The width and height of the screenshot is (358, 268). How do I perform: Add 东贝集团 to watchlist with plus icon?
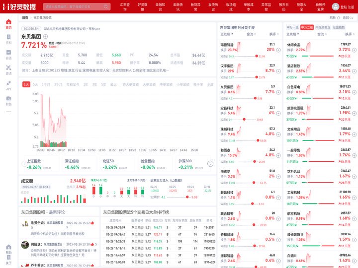click(45, 36)
